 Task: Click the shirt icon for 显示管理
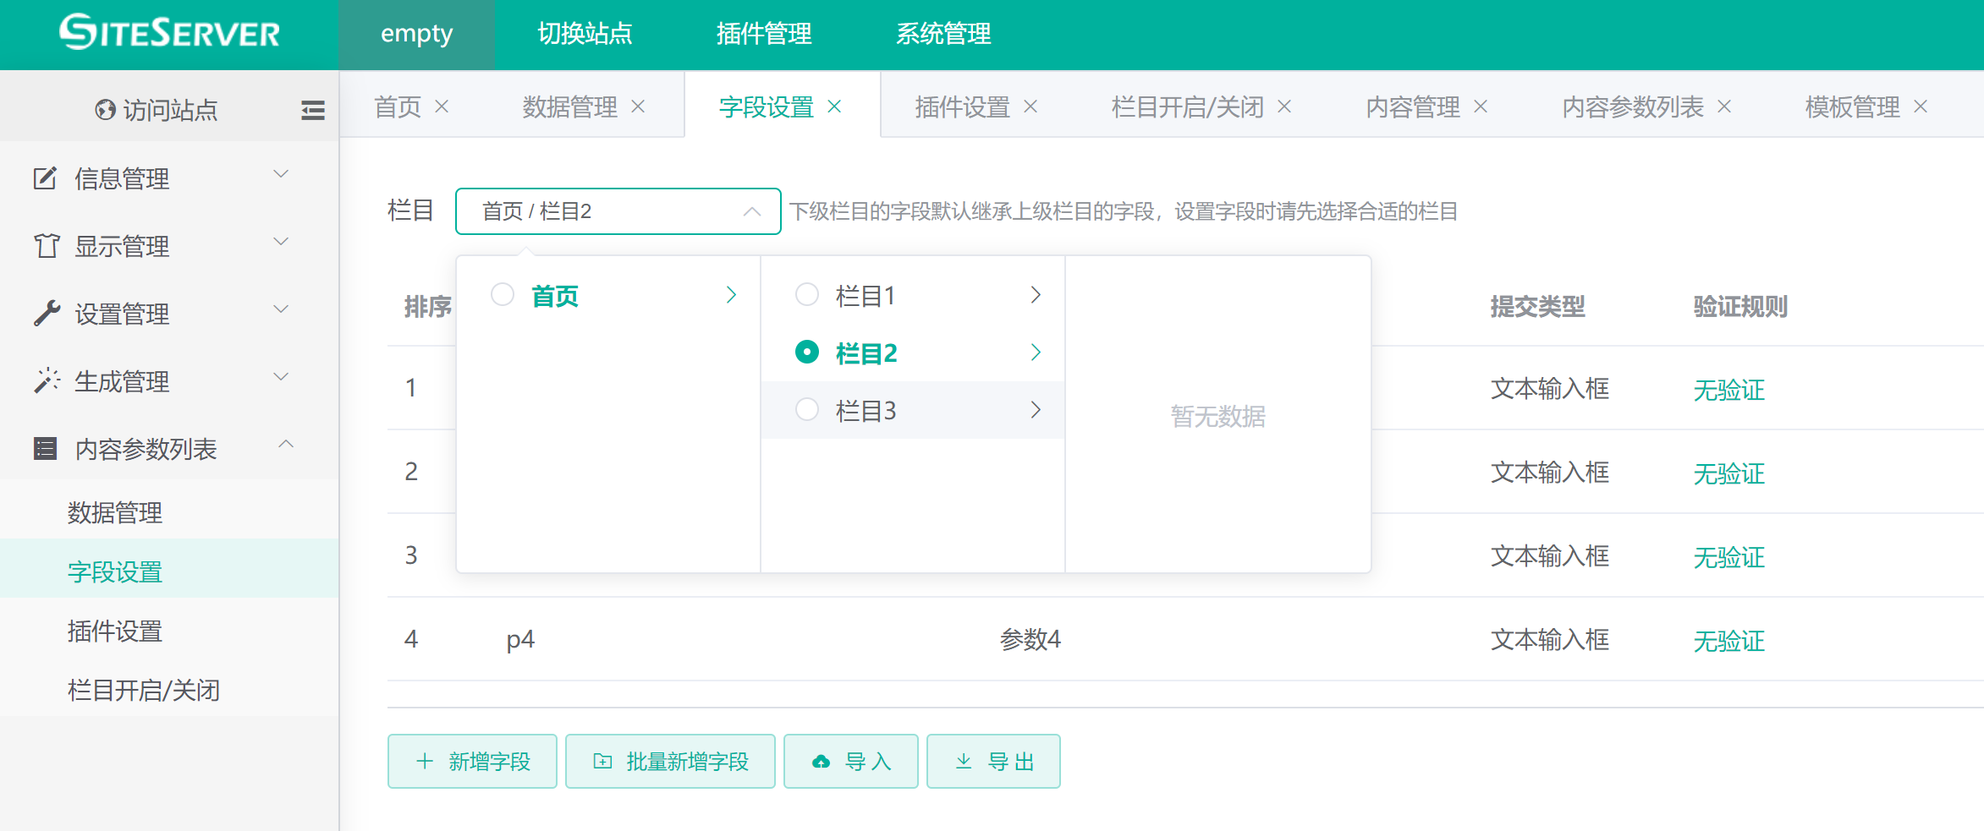coord(47,246)
